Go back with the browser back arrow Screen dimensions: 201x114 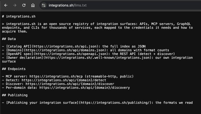(6, 5)
